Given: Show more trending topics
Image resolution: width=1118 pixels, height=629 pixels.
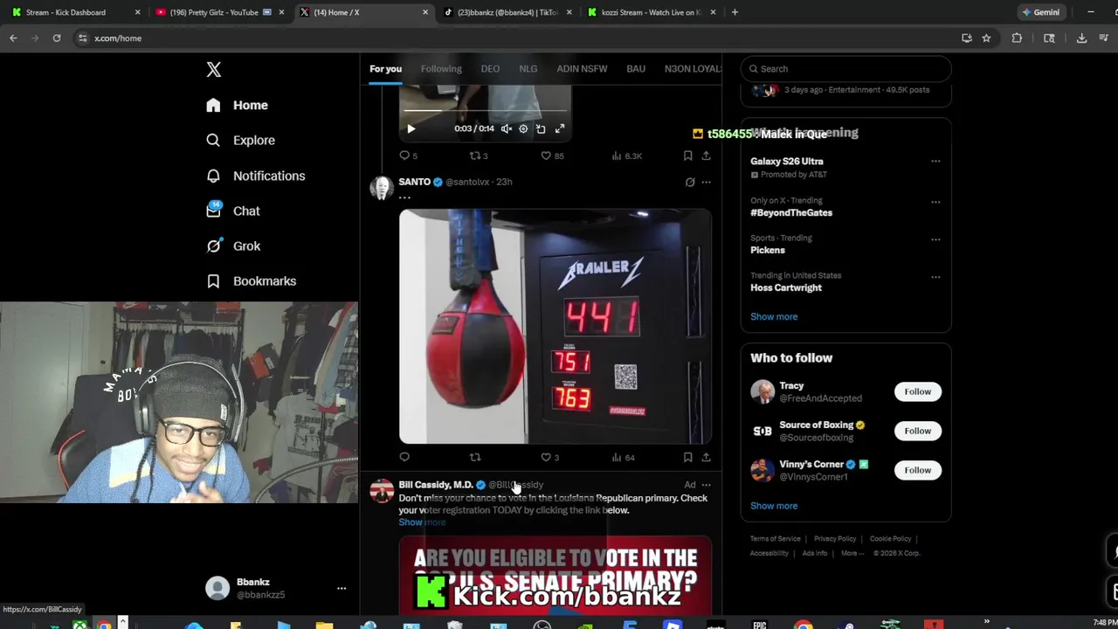Looking at the screenshot, I should point(774,316).
